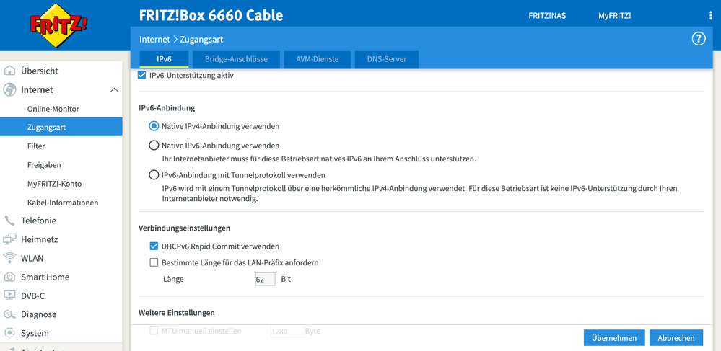Click the Smart Home icon
This screenshot has width=721, height=351.
point(9,277)
